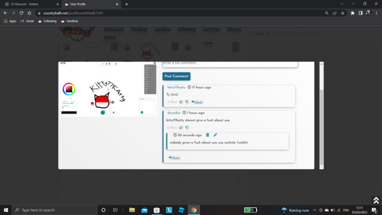Open the Trending site menu item
Image resolution: width=382 pixels, height=215 pixels.
coord(138,29)
